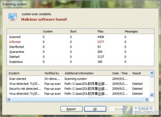Select the Security risk detected row
Screen dimensions: 161x117
click(78, 89)
